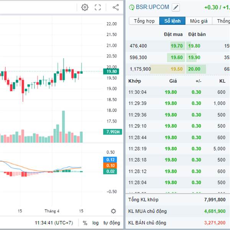
Task: Click best ask price 19.80
Action: 194,46
